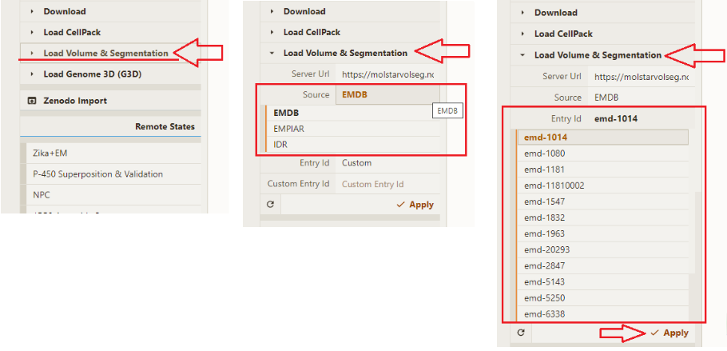Click the refresh icon below Custom Entry Id
The image size is (727, 351).
pyautogui.click(x=270, y=205)
